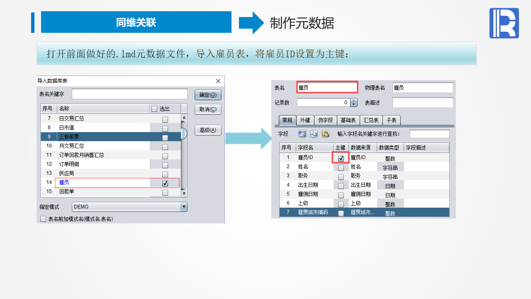Check the 选出 box for 订单回款月销售汇总
This screenshot has height=299, width=531.
(165, 156)
